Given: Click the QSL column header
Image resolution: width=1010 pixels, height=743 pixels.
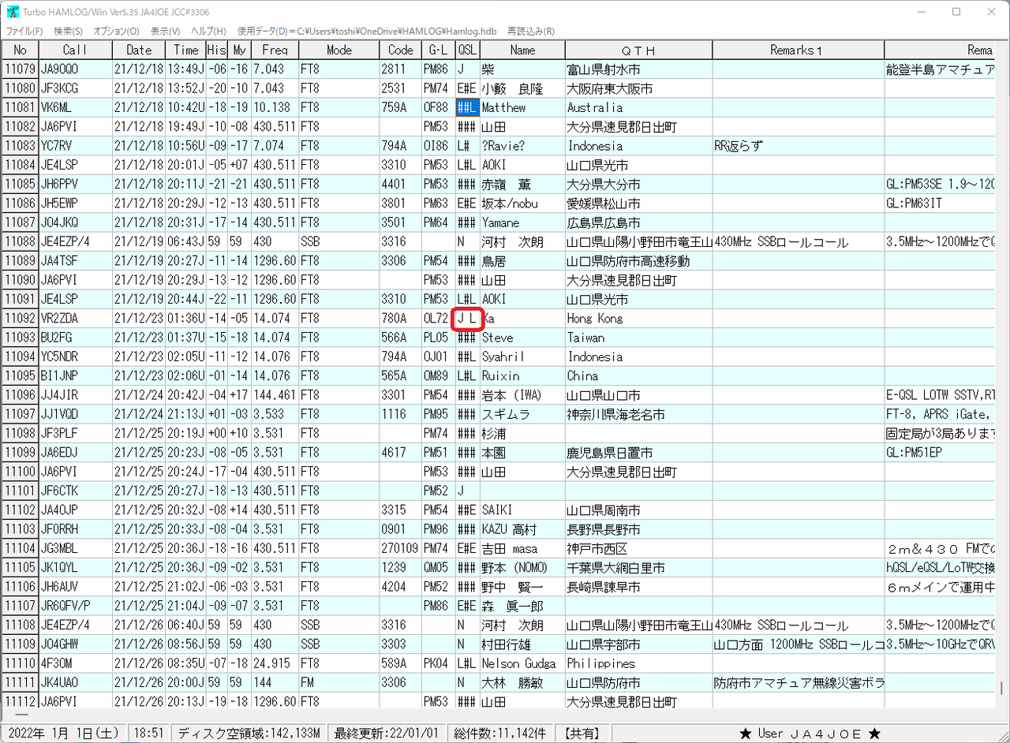Looking at the screenshot, I should pos(467,50).
